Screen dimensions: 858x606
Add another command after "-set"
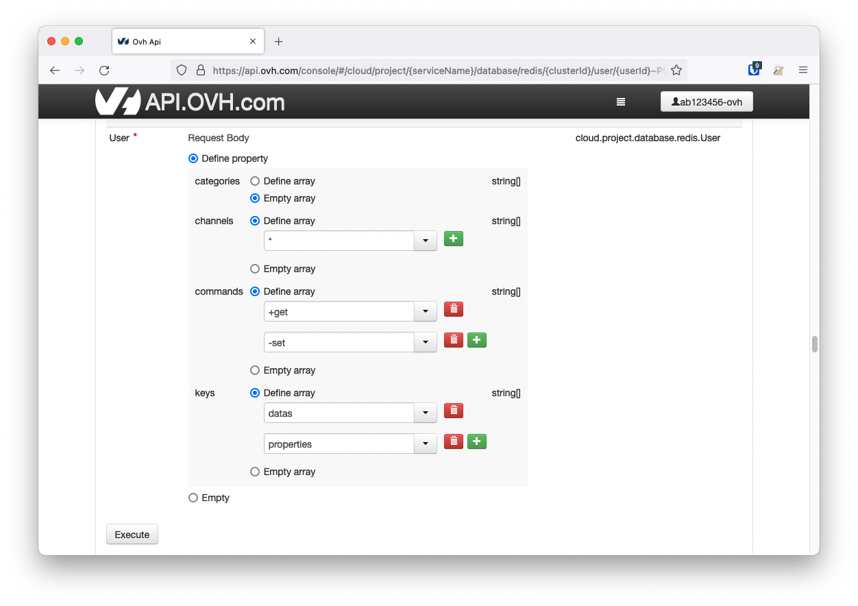tap(477, 340)
